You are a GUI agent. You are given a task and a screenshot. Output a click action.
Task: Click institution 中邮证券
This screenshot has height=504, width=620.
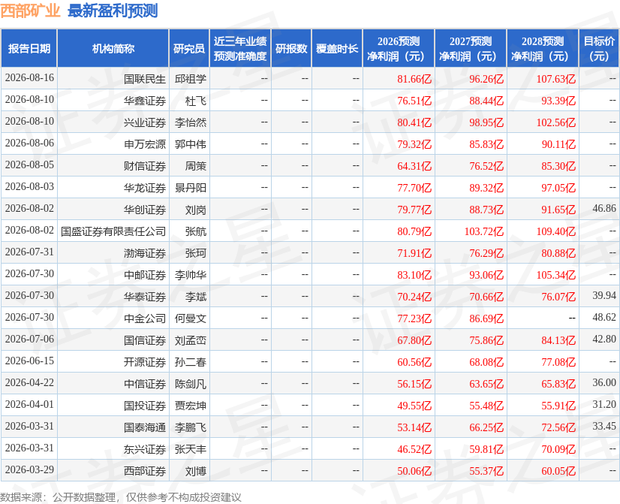pyautogui.click(x=145, y=275)
